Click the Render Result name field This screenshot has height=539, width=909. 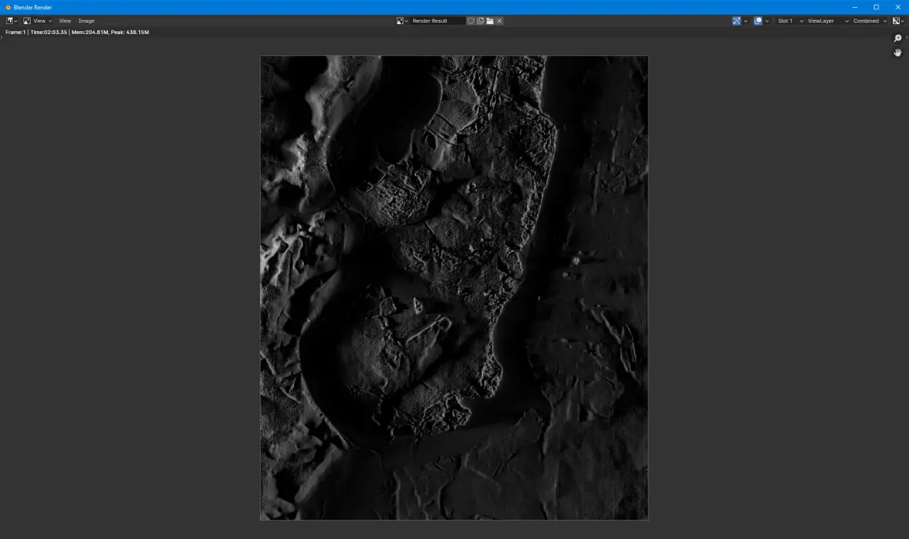click(437, 21)
